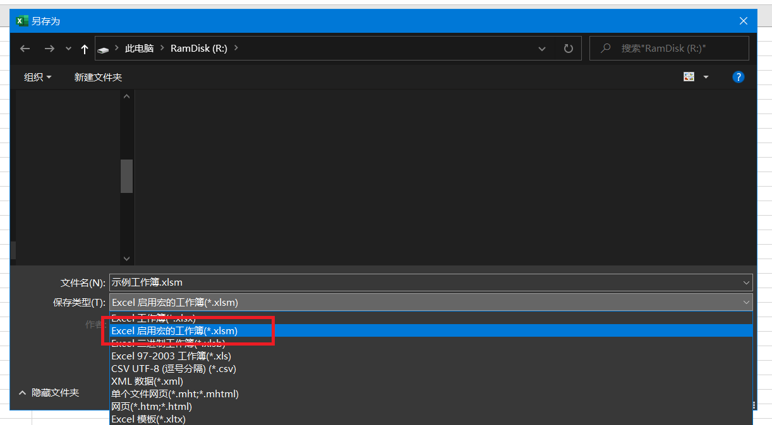The height and width of the screenshot is (425, 772).
Task: Choose Excel 工作簿(*.xlsx) file type
Action: coord(431,318)
